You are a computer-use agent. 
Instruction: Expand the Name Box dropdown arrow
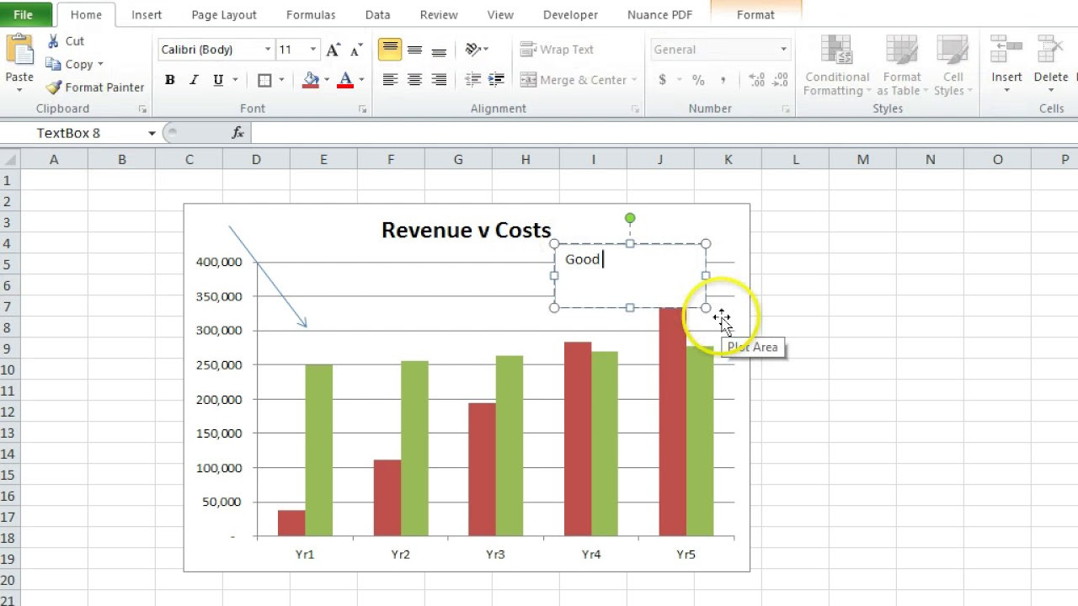click(x=152, y=133)
